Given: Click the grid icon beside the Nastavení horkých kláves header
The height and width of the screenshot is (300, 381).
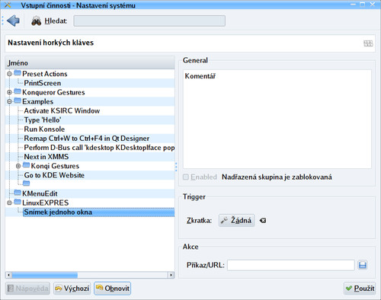Looking at the screenshot, I should (x=368, y=43).
